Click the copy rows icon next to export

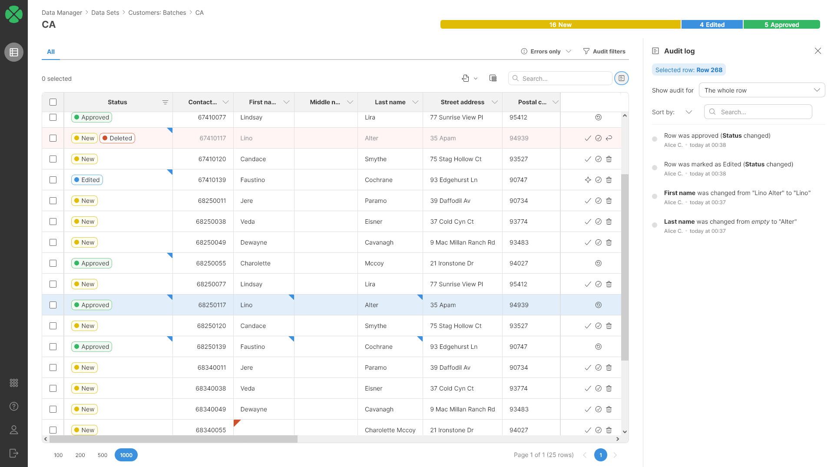tap(493, 78)
